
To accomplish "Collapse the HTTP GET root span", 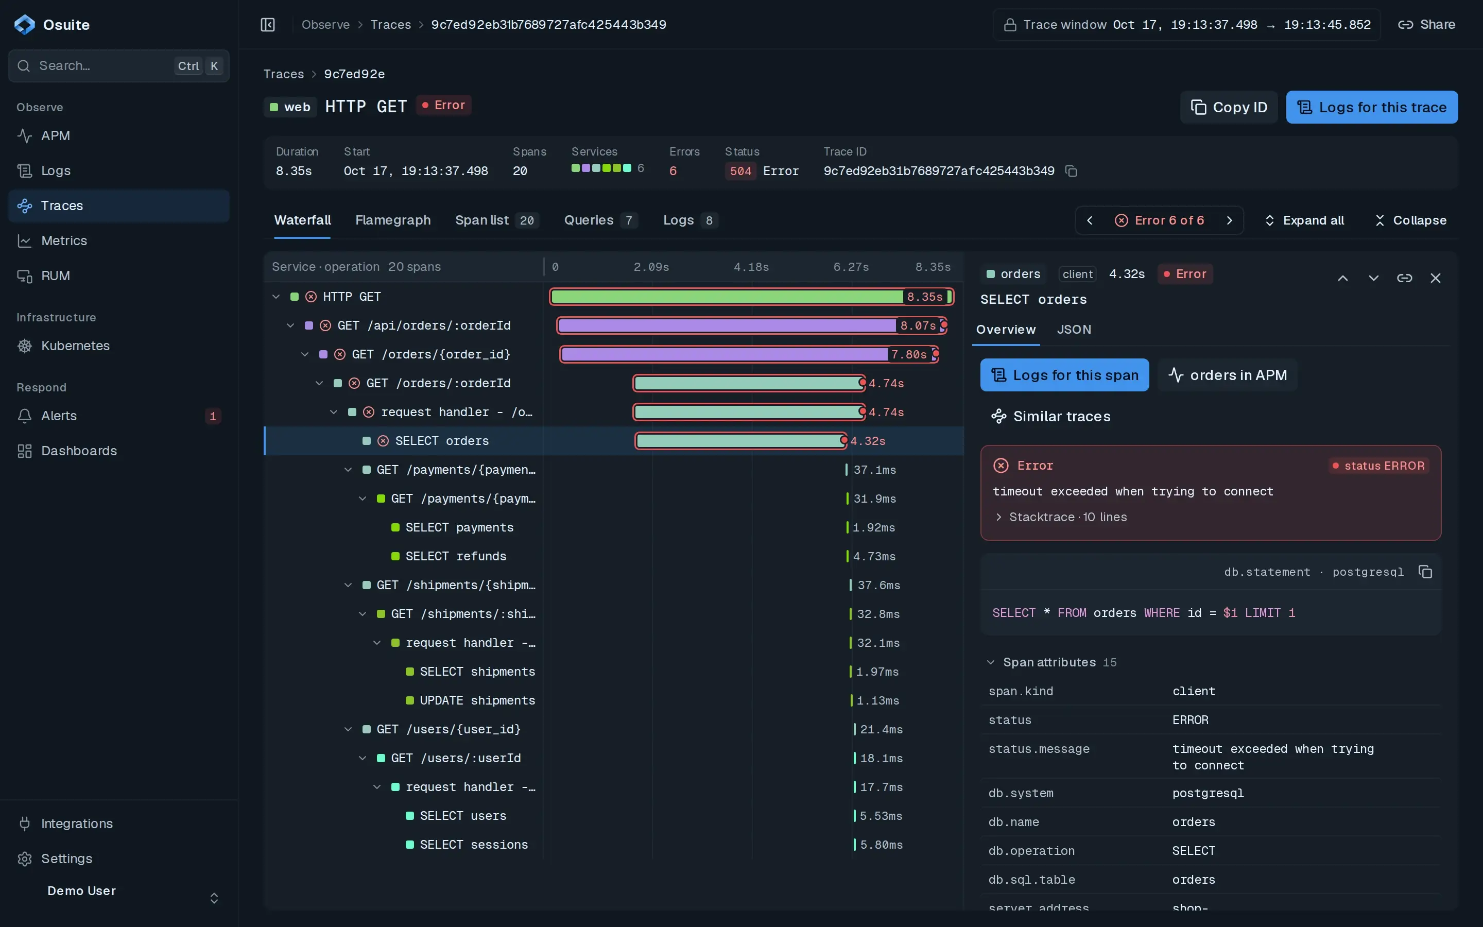I will point(276,297).
